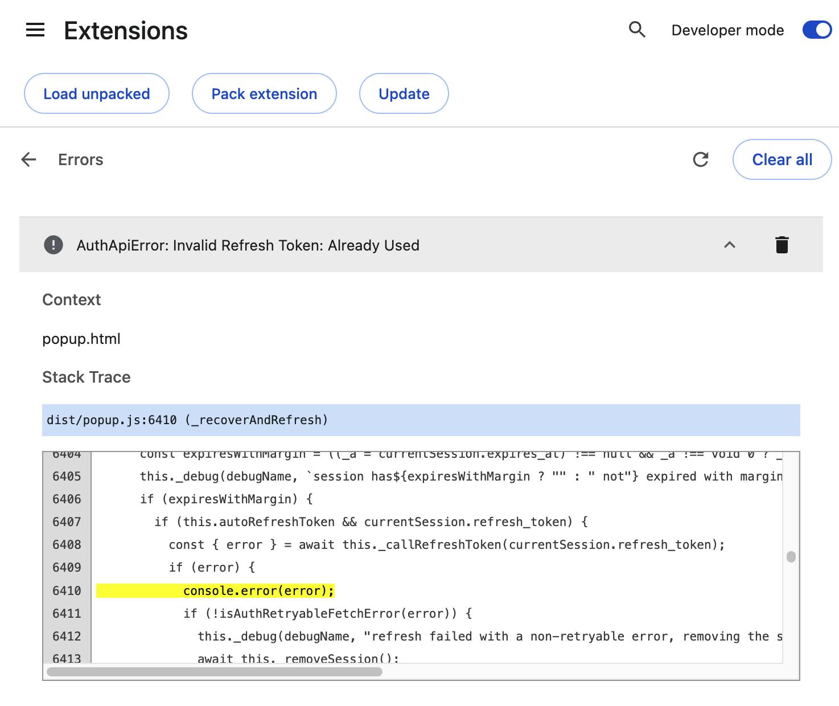Click the Extensions page title
The height and width of the screenshot is (706, 839).
click(126, 30)
